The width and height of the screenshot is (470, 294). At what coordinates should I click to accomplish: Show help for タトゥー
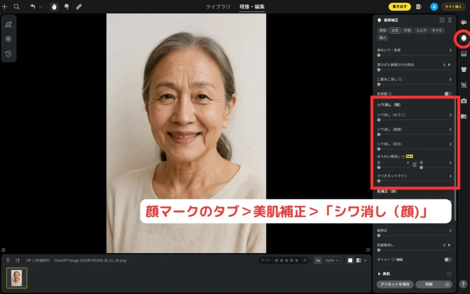pyautogui.click(x=393, y=260)
